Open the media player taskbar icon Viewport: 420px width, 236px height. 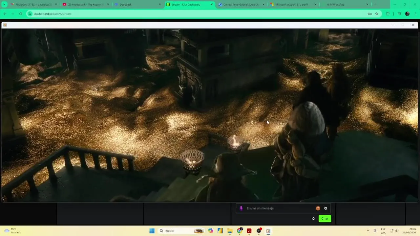(268, 231)
